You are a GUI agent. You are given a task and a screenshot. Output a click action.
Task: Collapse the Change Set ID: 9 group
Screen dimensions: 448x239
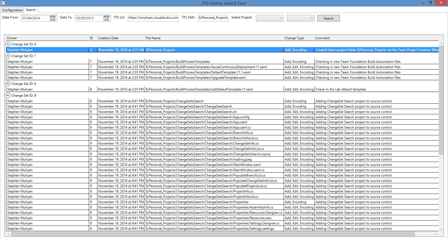point(8,96)
